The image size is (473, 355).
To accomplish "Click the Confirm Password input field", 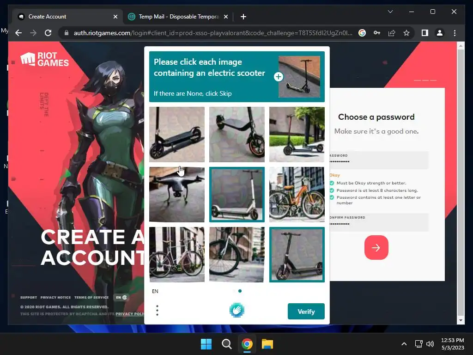I will (379, 222).
